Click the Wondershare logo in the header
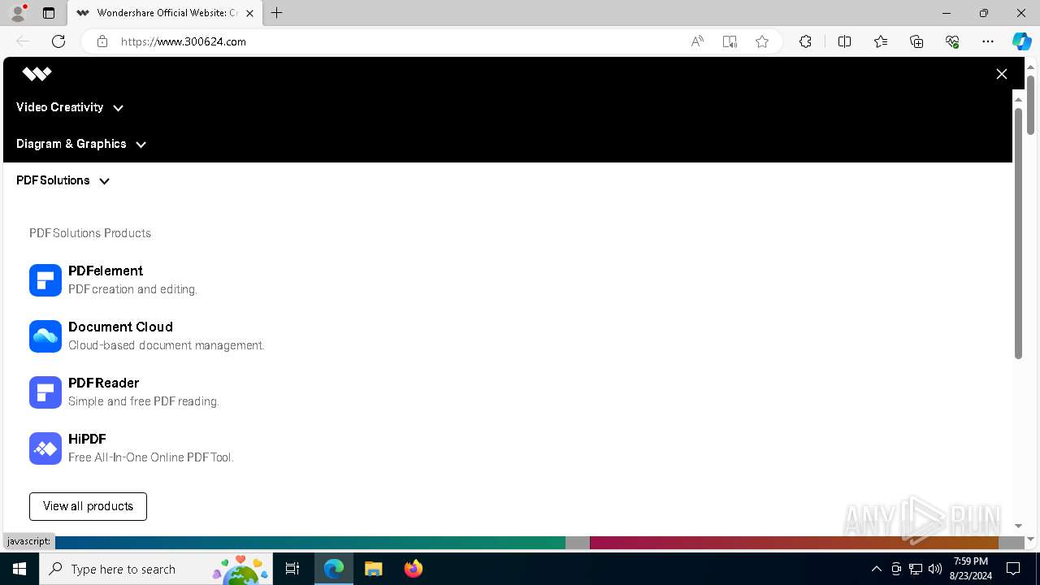 coord(37,74)
